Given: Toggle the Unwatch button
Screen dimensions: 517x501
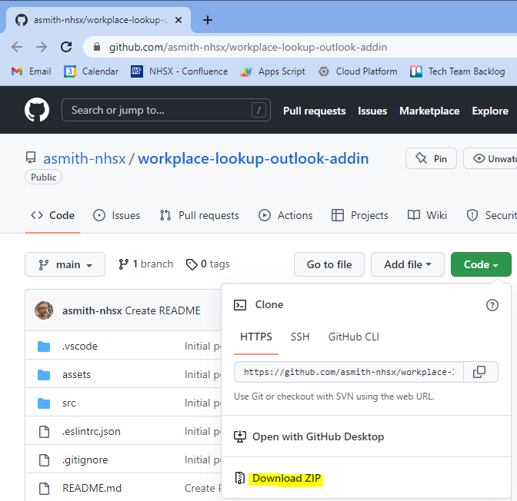Looking at the screenshot, I should (x=490, y=158).
